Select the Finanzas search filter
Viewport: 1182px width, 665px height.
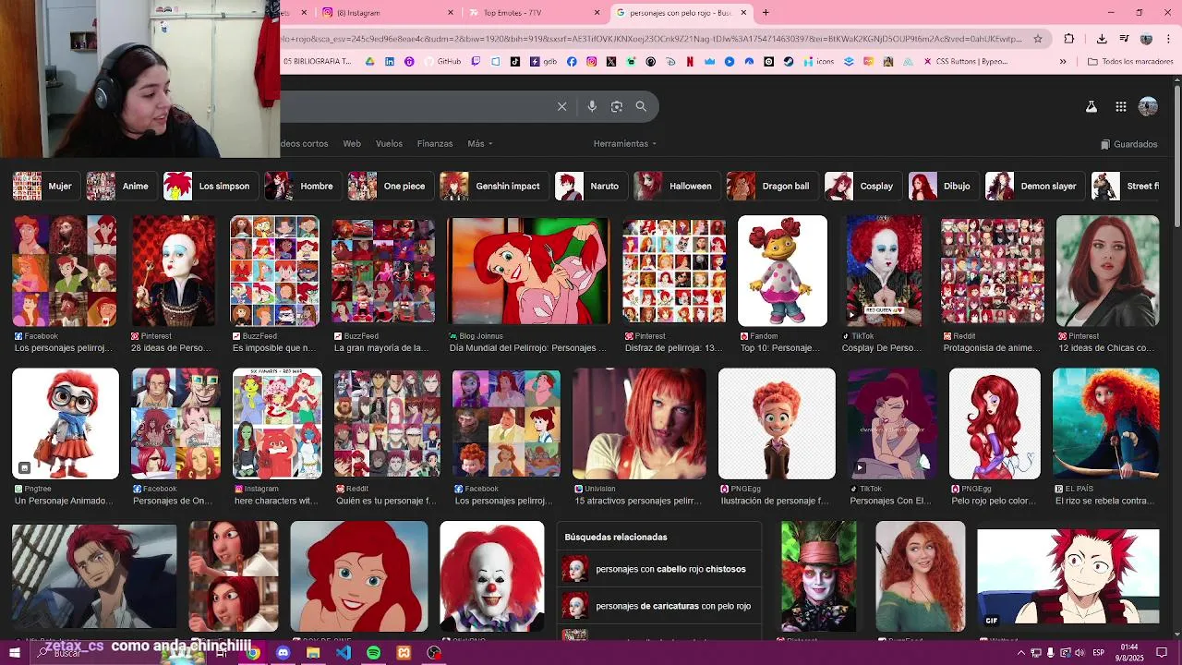click(x=435, y=144)
